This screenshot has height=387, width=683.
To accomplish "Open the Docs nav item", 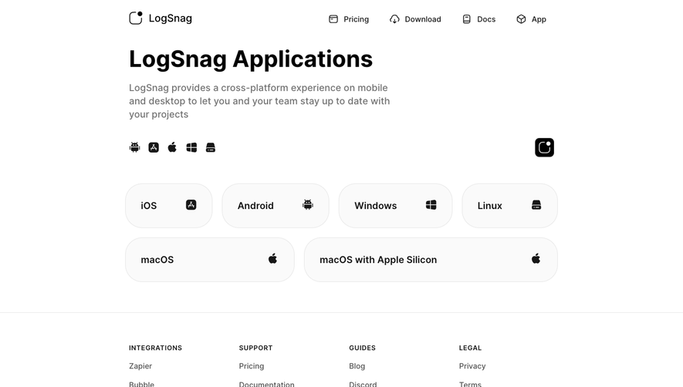I will [478, 19].
